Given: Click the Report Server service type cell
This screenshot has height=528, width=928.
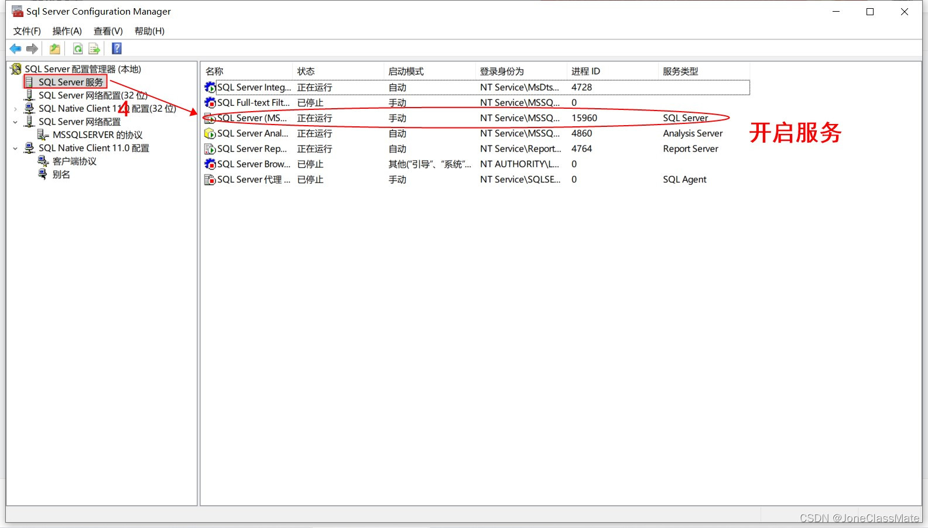Looking at the screenshot, I should [x=690, y=149].
